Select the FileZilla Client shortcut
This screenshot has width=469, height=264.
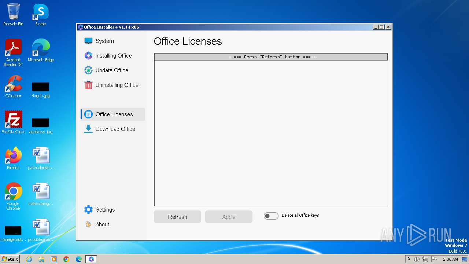pos(13,122)
